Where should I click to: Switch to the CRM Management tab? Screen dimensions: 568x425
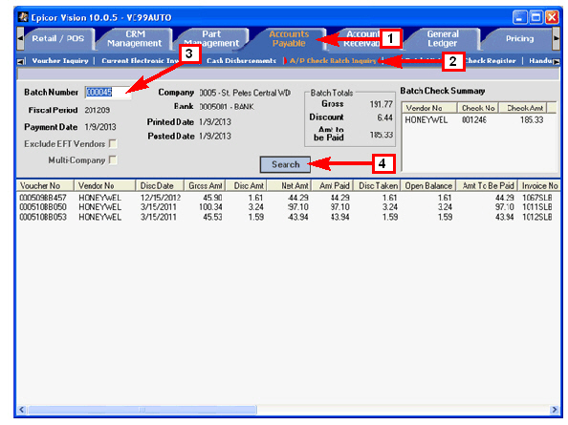point(135,39)
